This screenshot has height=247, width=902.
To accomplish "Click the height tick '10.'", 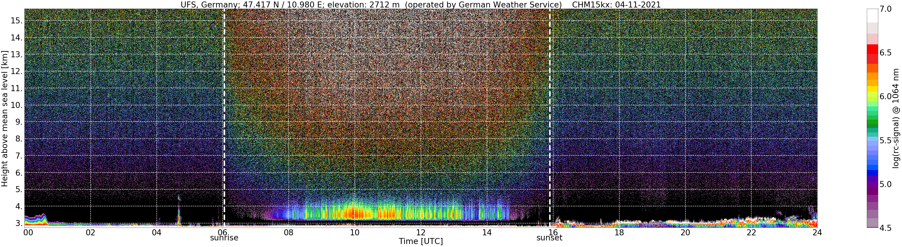I will pos(16,105).
